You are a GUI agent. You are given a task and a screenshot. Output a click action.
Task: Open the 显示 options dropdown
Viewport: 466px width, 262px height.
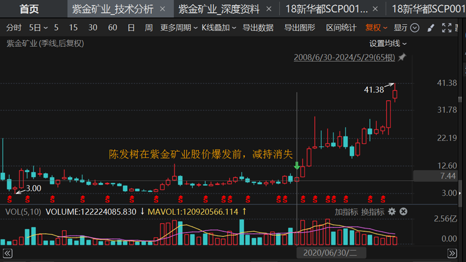tap(406, 27)
